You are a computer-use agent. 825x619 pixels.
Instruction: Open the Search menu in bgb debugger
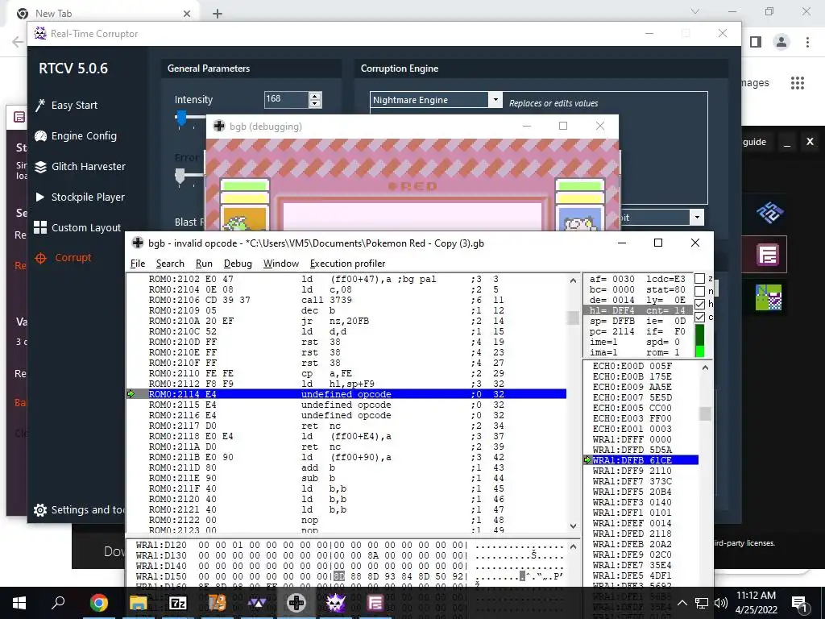coord(170,264)
